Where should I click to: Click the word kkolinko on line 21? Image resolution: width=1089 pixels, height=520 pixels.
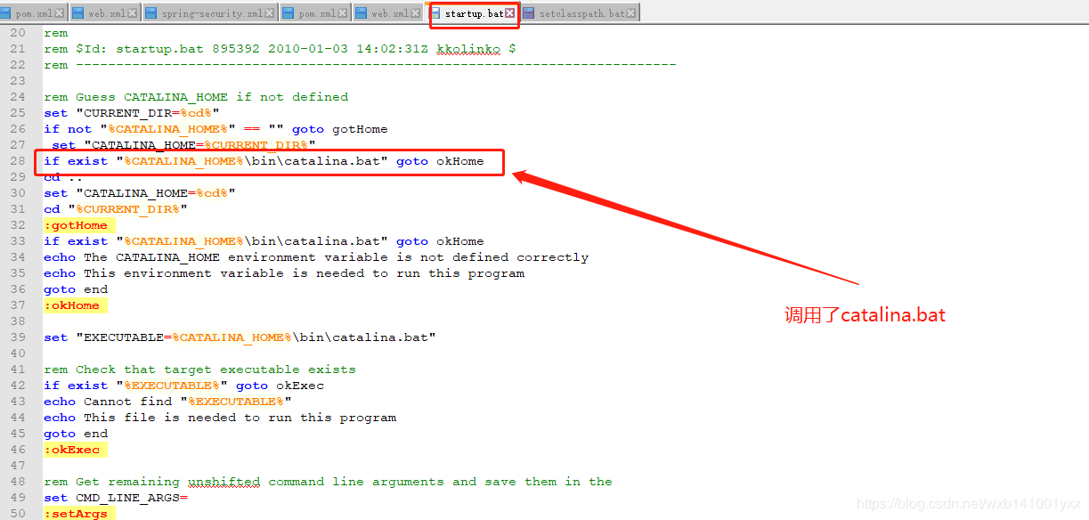click(467, 49)
